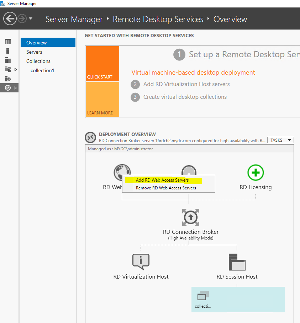This screenshot has width=300, height=323.
Task: Open the navigation history dropdown chevron
Action: point(31,18)
